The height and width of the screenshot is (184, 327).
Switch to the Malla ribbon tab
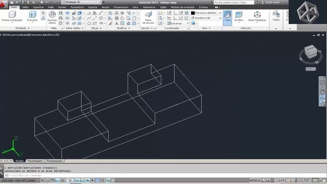[51, 7]
